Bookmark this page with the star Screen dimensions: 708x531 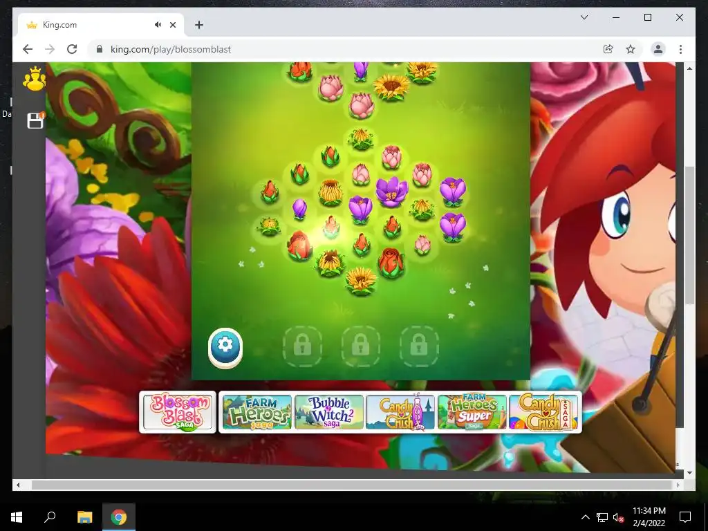631,49
